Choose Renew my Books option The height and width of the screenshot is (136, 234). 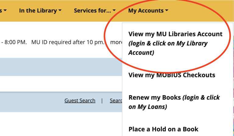pos(155,98)
